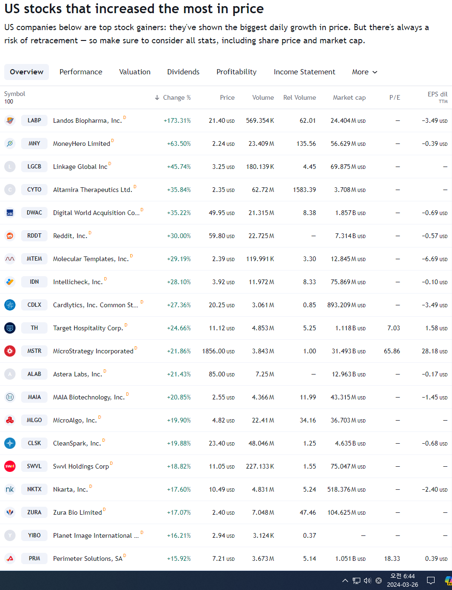Select the Income Statement tab
This screenshot has width=452, height=590.
click(x=305, y=72)
